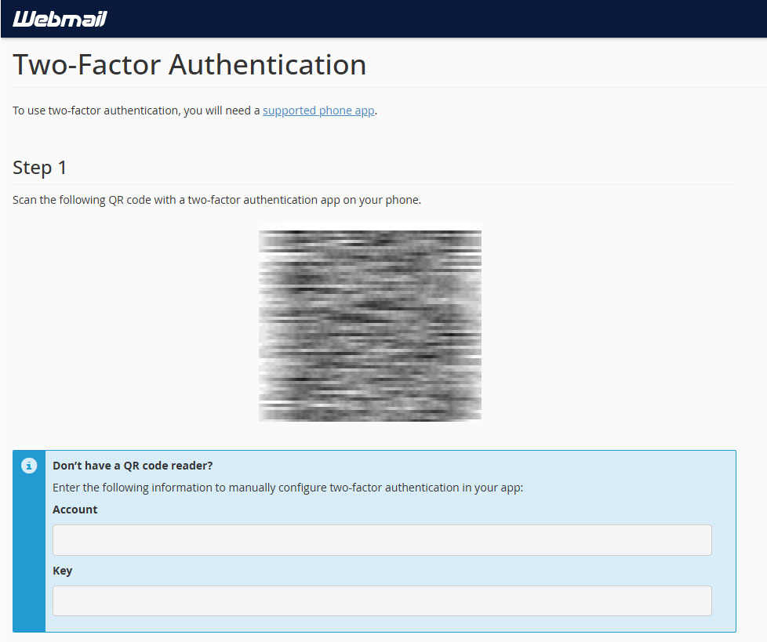
Task: Click the blurred QR code image
Action: coord(370,325)
